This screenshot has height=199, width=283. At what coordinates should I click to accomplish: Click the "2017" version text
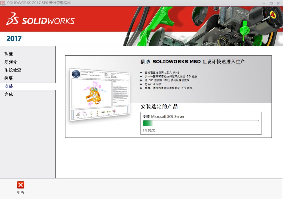pos(14,38)
